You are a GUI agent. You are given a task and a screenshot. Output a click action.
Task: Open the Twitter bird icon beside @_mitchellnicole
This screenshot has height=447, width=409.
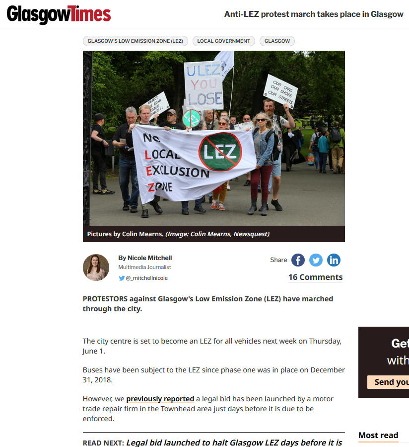pyautogui.click(x=122, y=278)
